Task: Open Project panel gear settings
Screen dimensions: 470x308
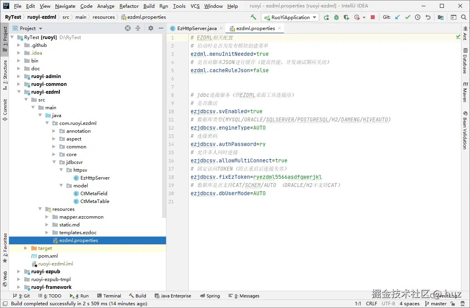Action: pyautogui.click(x=151, y=28)
